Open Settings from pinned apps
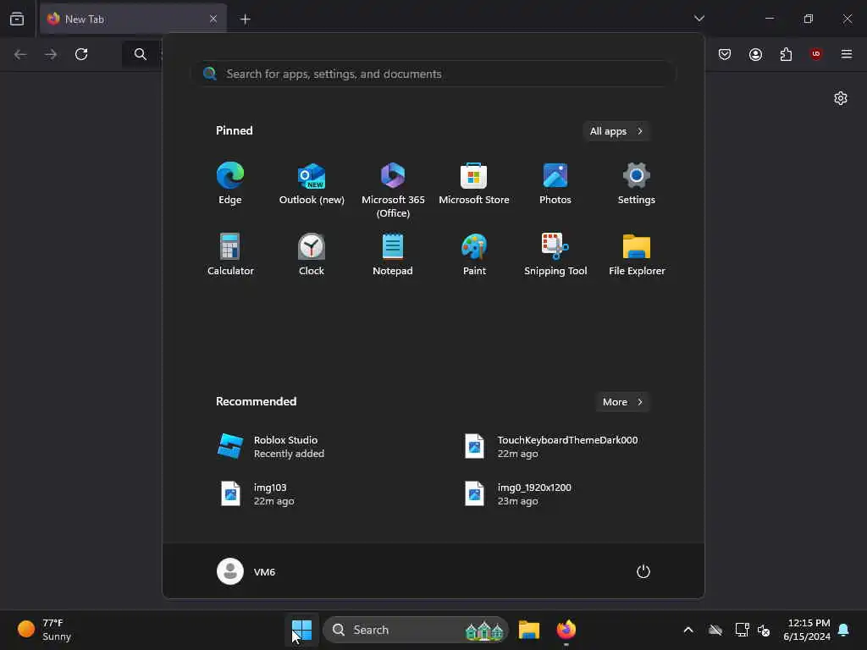The width and height of the screenshot is (867, 650). coord(637,184)
